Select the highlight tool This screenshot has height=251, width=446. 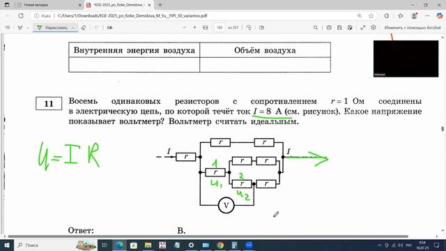click(x=20, y=28)
